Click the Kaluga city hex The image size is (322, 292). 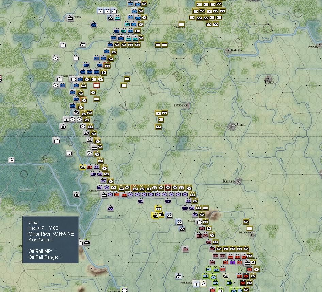228,50
